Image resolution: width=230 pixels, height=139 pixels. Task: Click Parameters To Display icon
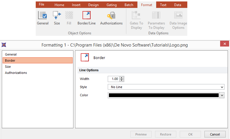coord(156,16)
